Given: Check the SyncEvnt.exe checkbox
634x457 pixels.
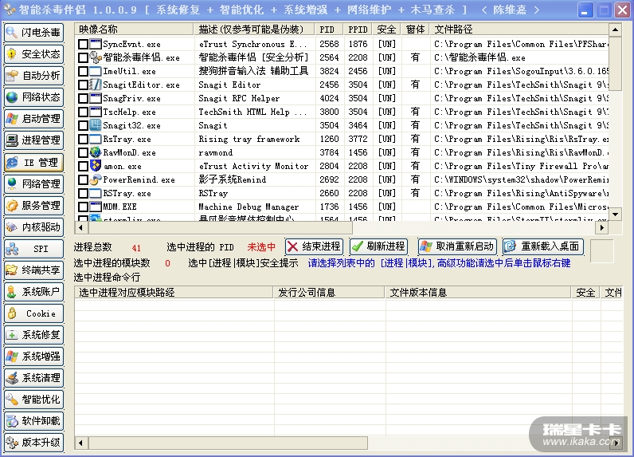Looking at the screenshot, I should (83, 44).
